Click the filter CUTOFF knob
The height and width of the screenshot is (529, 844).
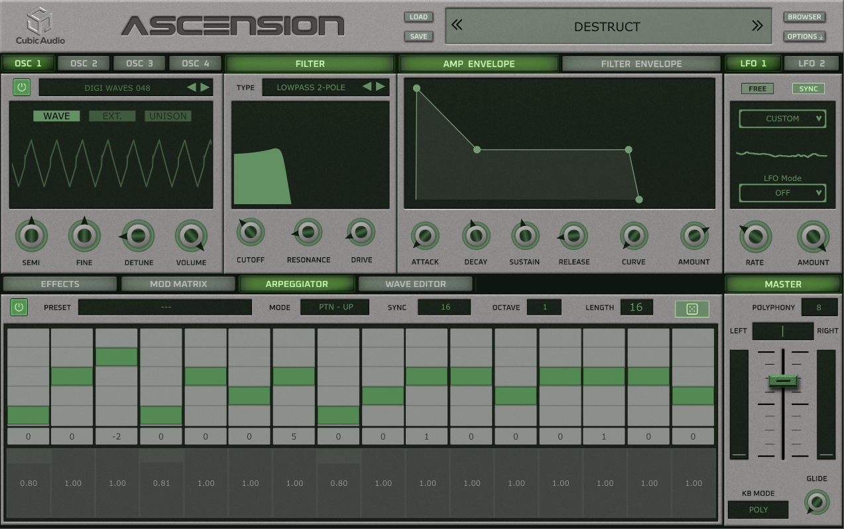click(x=251, y=232)
